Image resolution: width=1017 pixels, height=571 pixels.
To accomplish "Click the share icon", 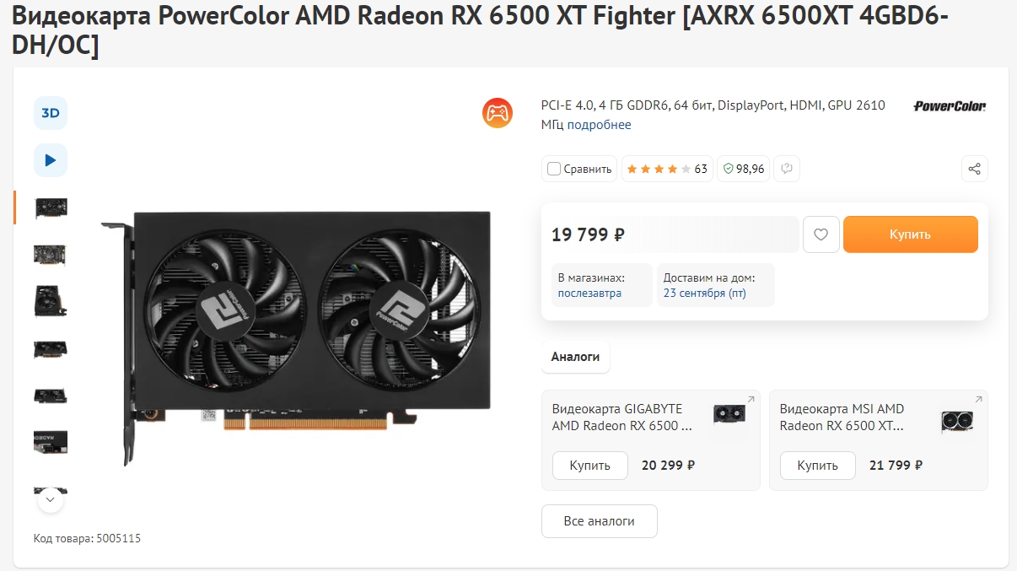I will coord(975,169).
